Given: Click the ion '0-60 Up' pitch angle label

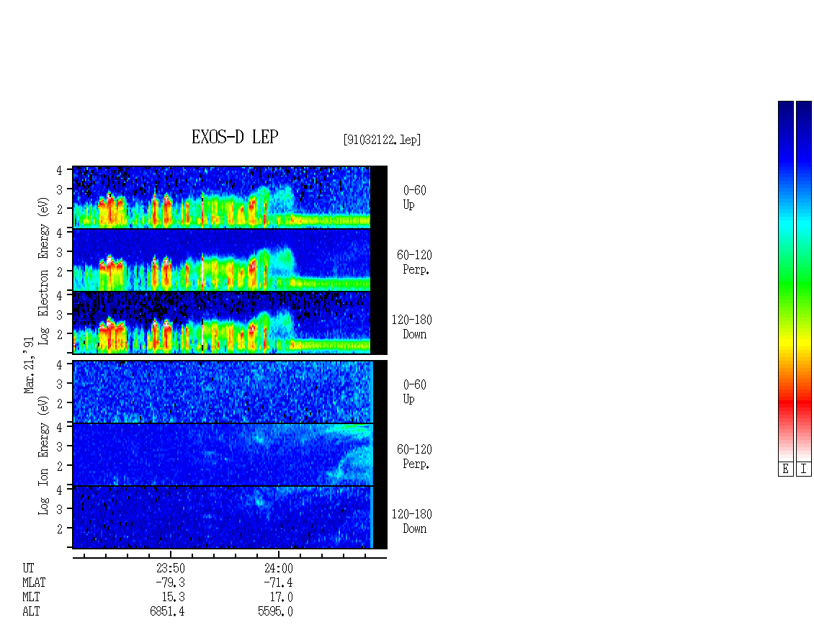Looking at the screenshot, I should pyautogui.click(x=414, y=392).
